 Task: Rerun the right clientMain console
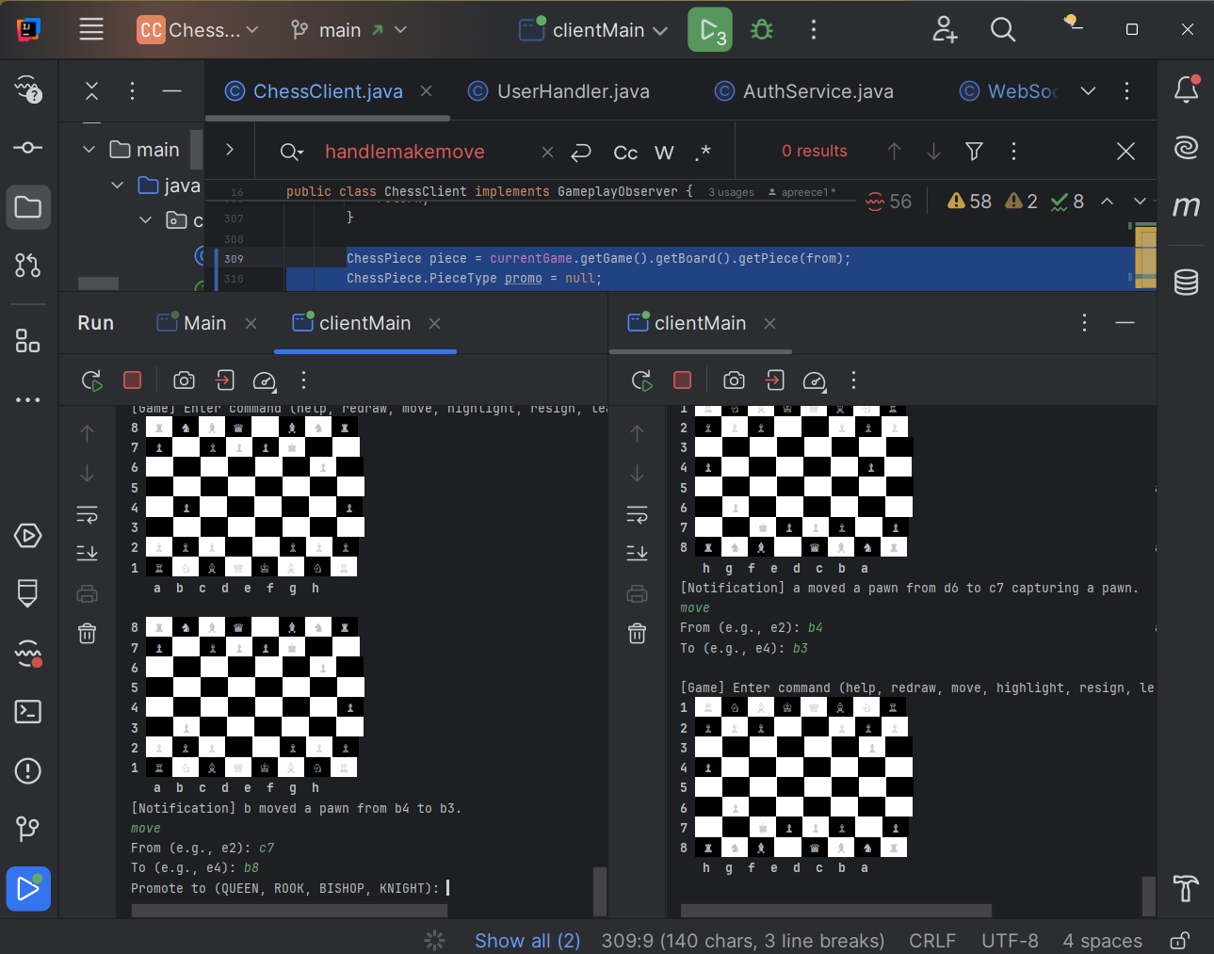(641, 380)
